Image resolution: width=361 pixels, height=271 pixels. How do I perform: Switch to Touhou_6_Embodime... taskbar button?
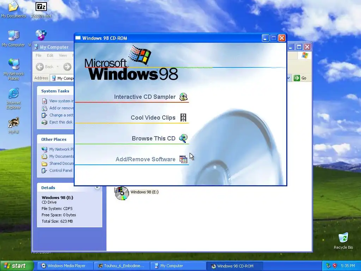(121, 266)
